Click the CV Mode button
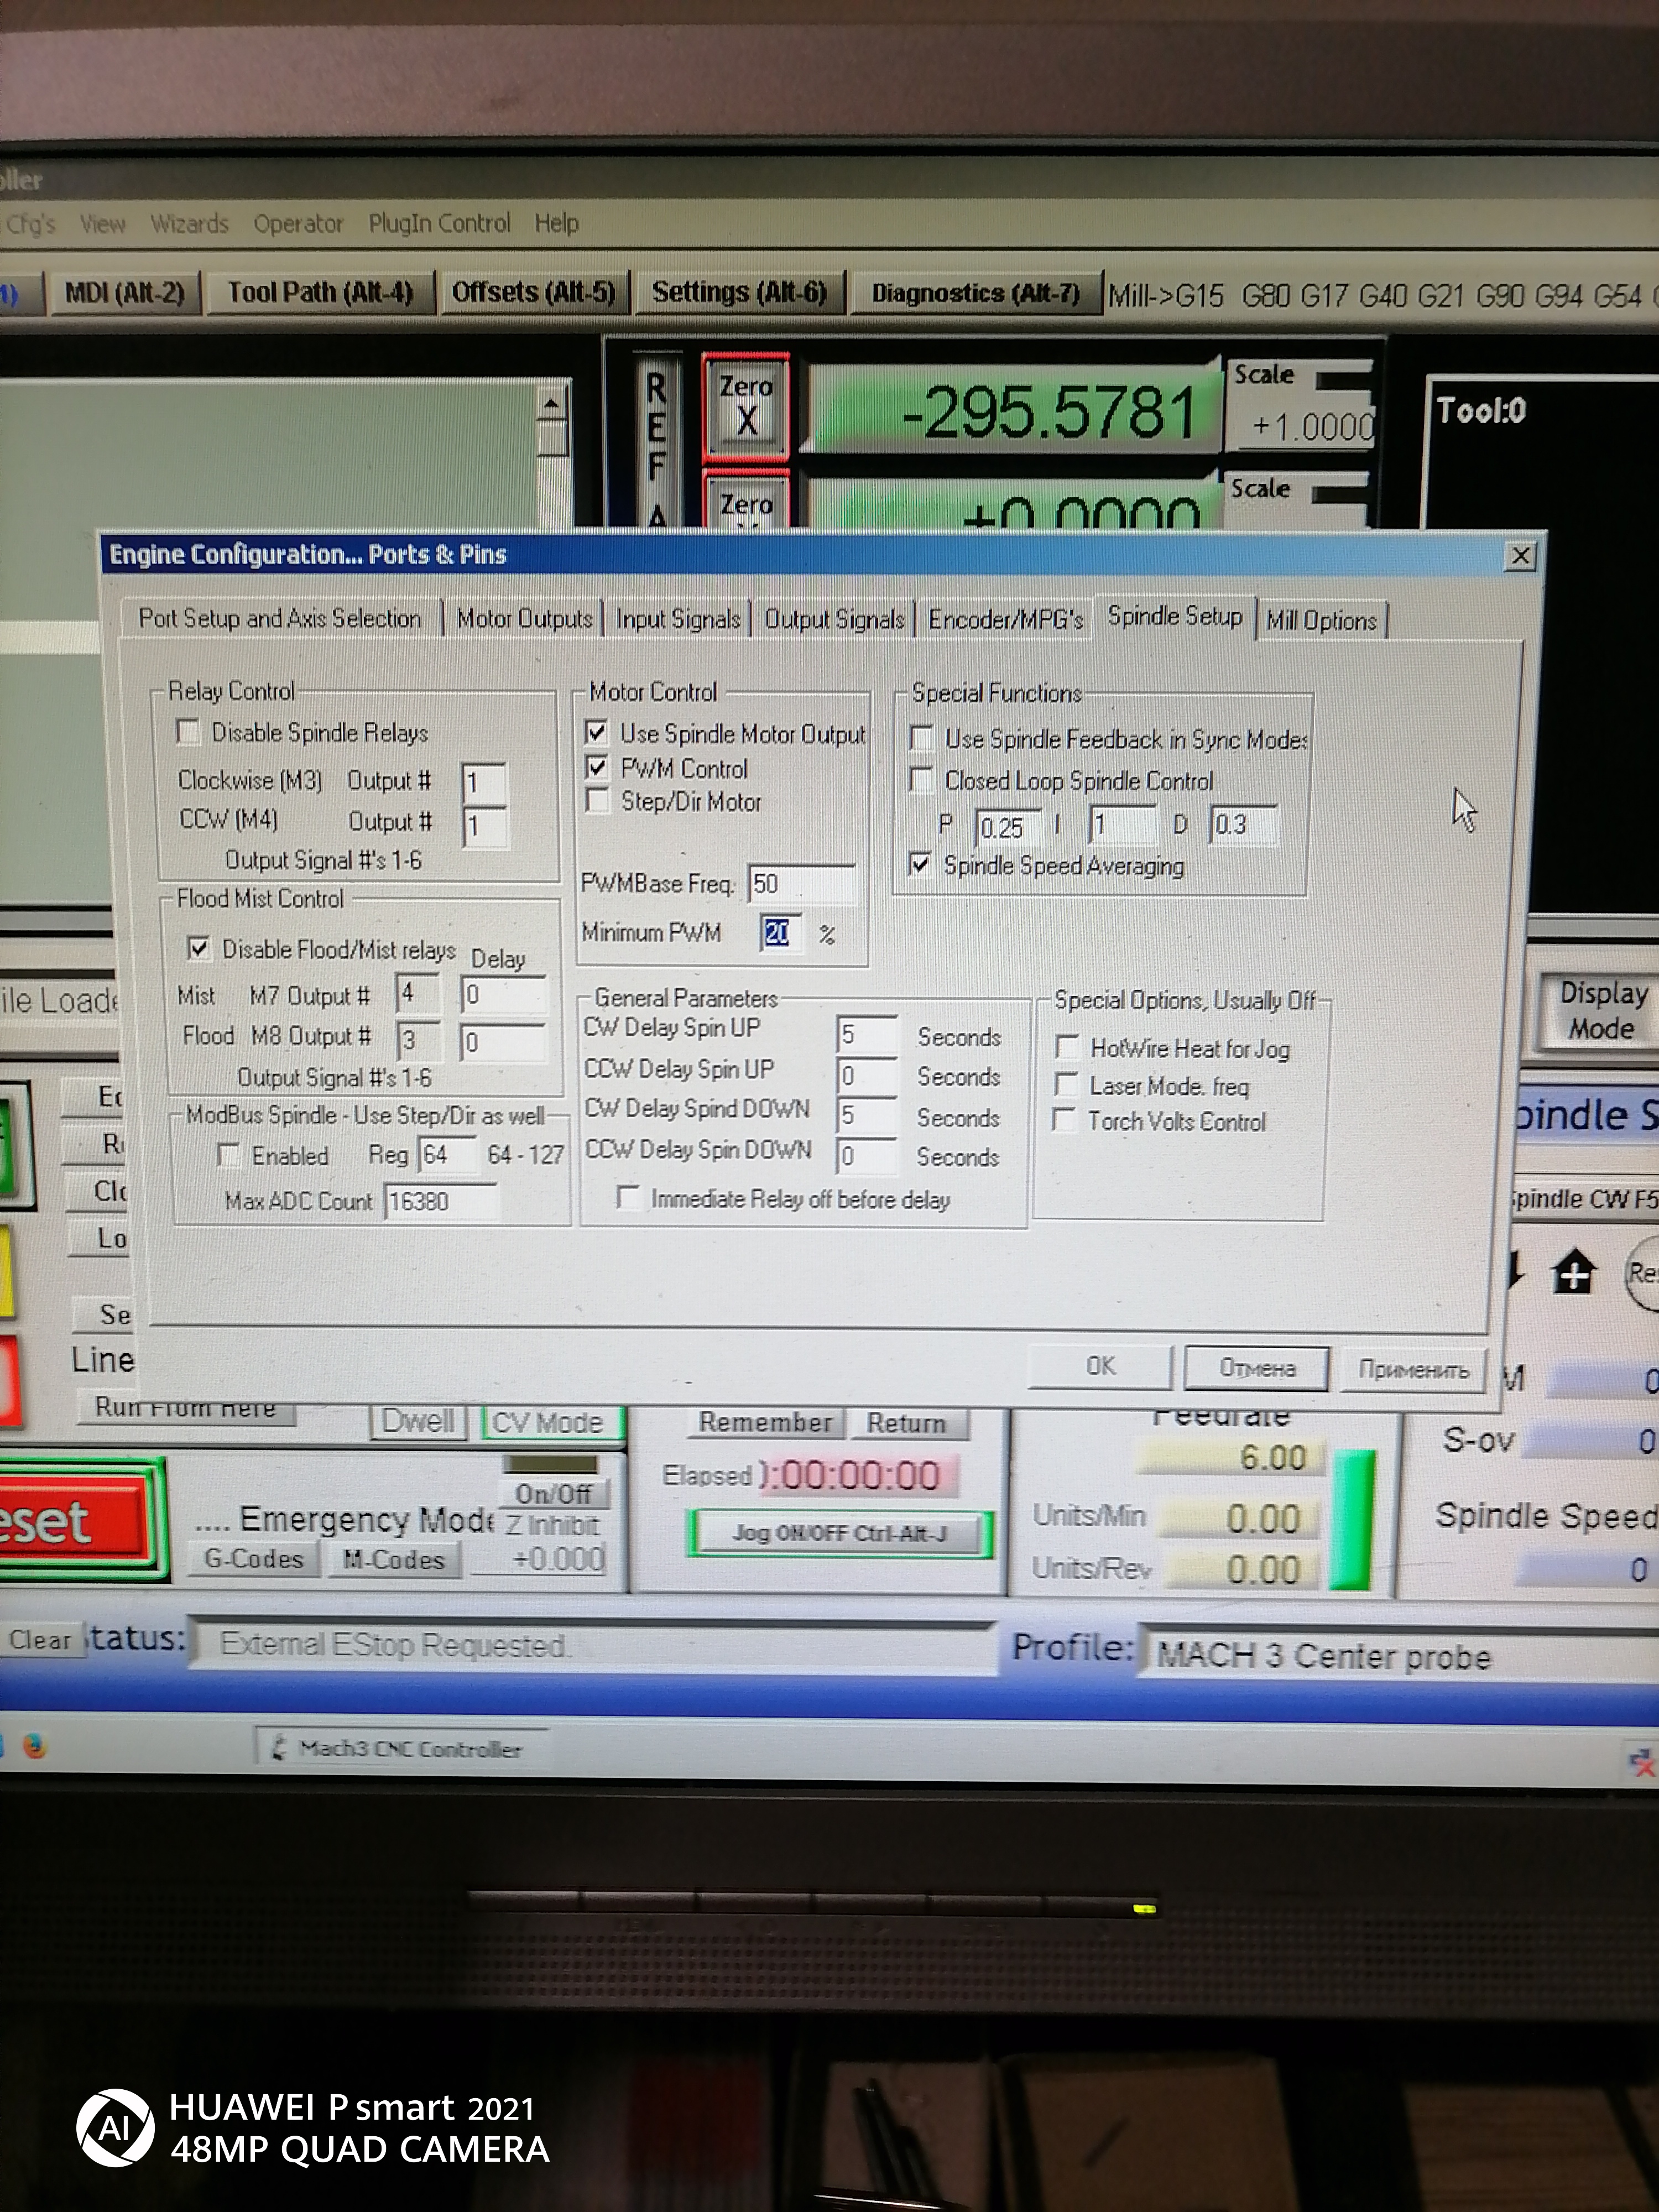Image resolution: width=1659 pixels, height=2212 pixels. point(548,1422)
